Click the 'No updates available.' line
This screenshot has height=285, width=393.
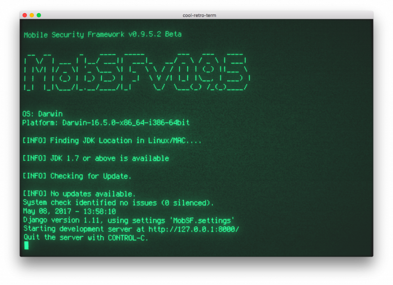[x=79, y=194]
